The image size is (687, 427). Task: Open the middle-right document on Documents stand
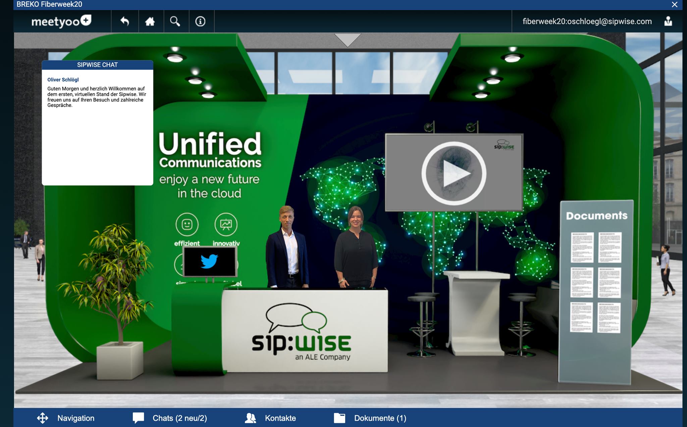coord(610,283)
